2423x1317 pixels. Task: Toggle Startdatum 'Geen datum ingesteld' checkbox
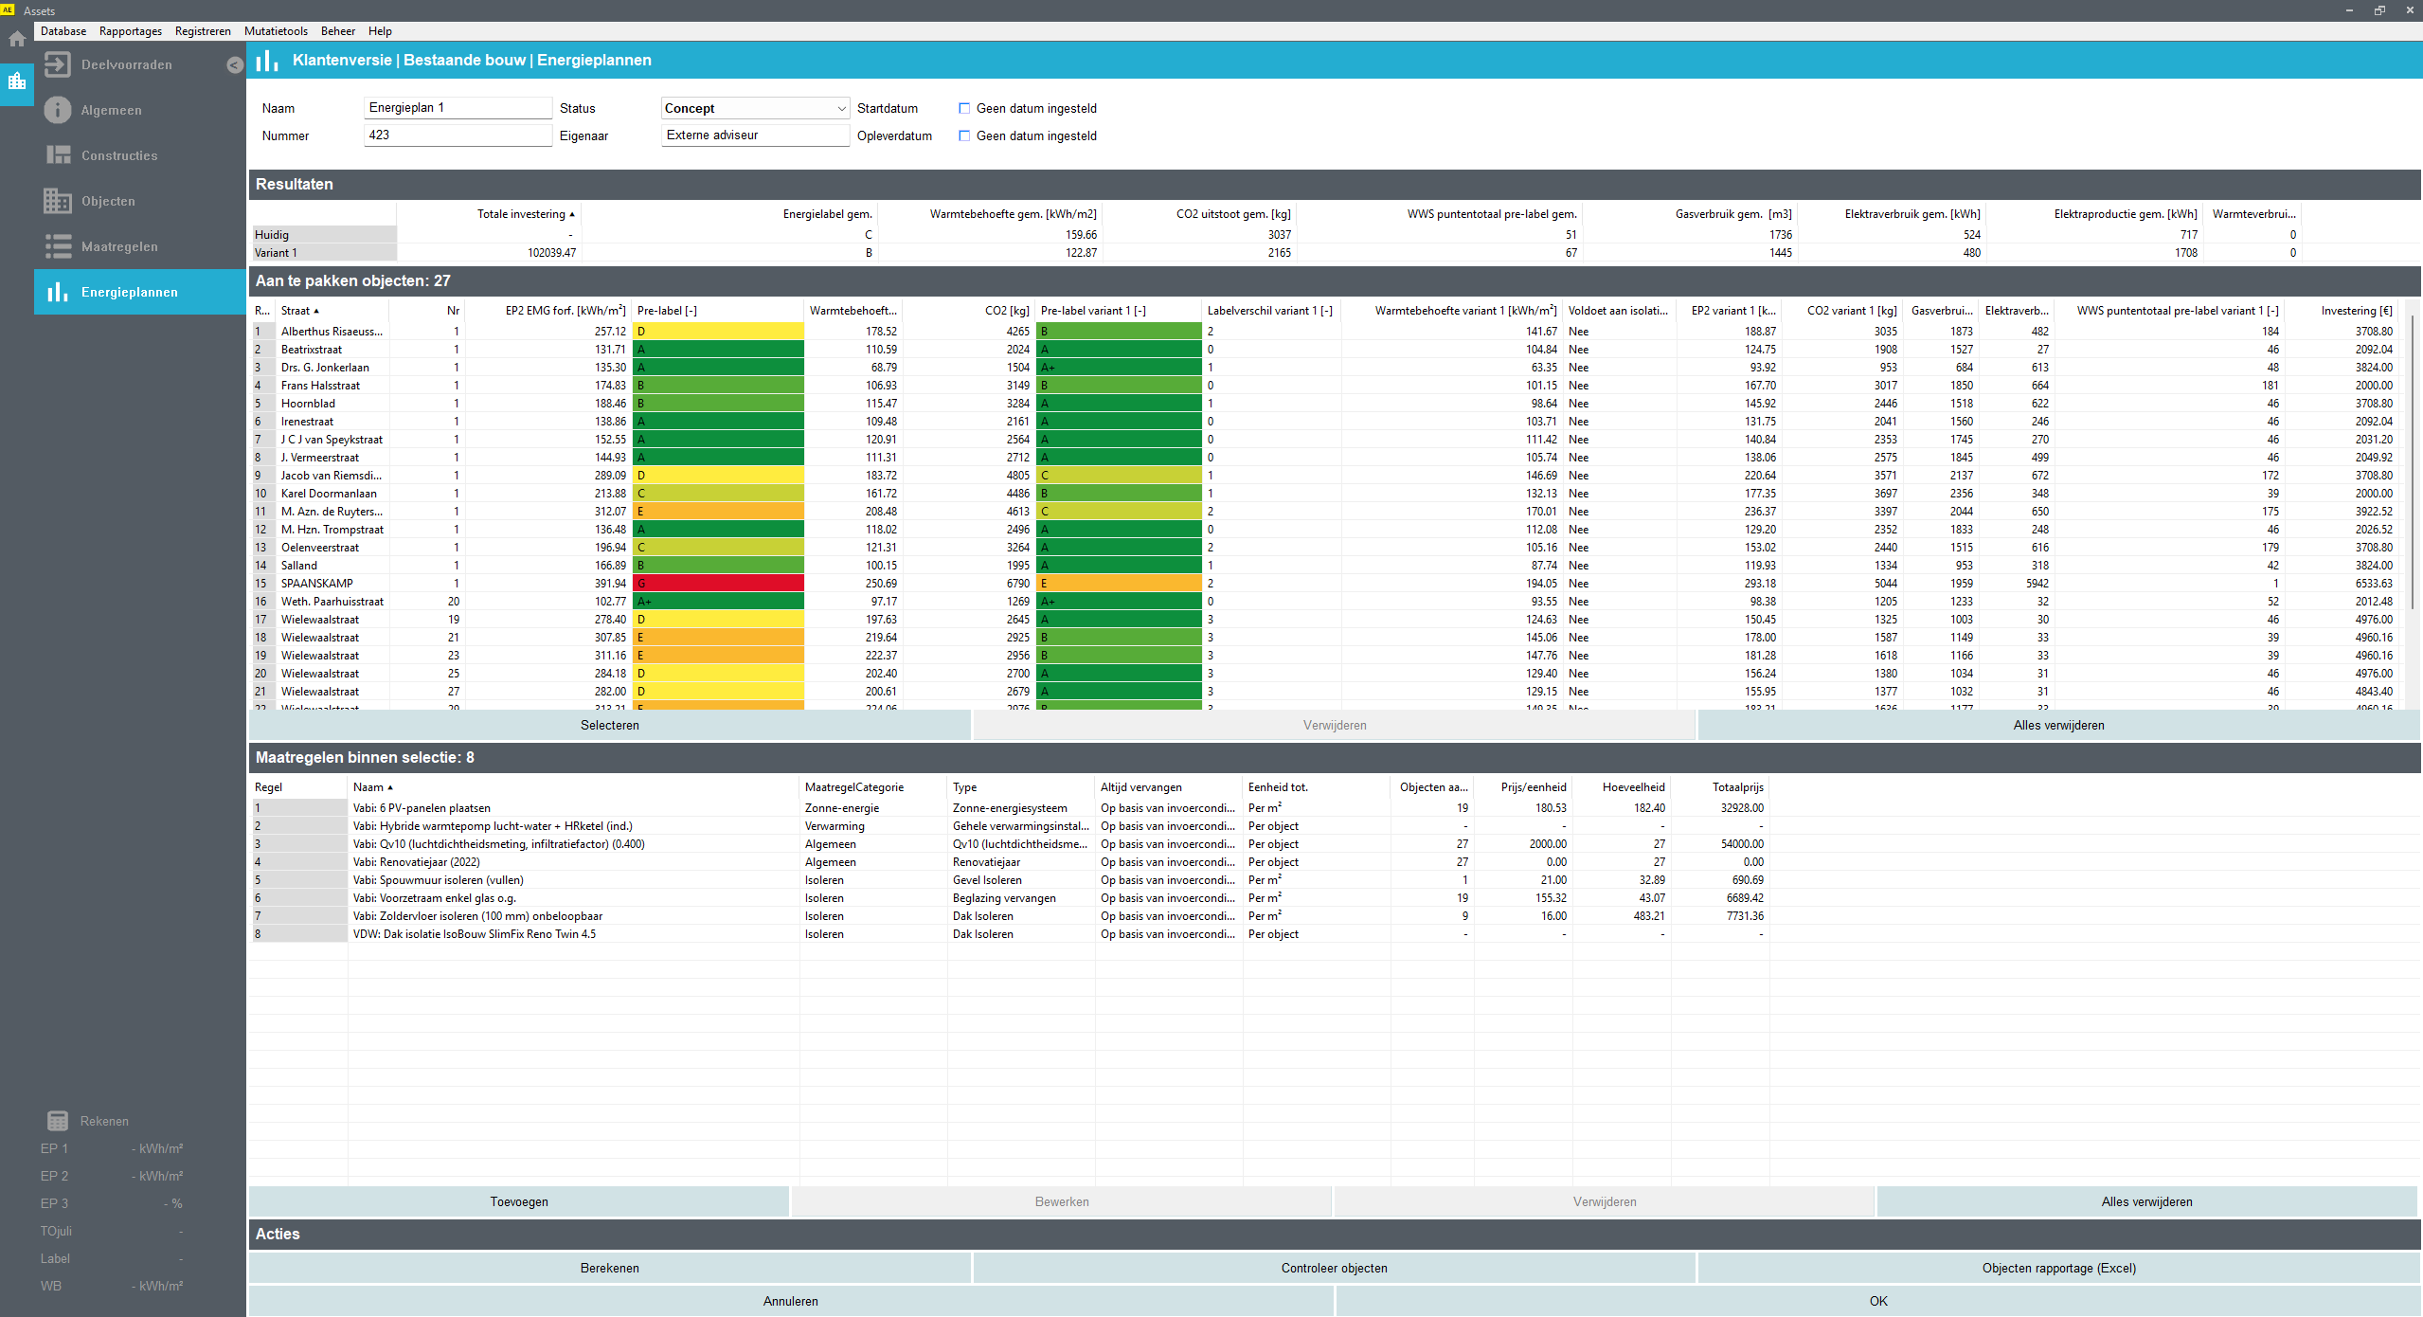click(964, 108)
